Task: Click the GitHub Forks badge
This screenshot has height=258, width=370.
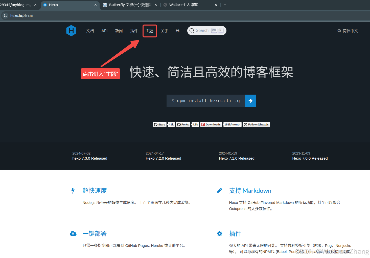Action: pos(183,124)
